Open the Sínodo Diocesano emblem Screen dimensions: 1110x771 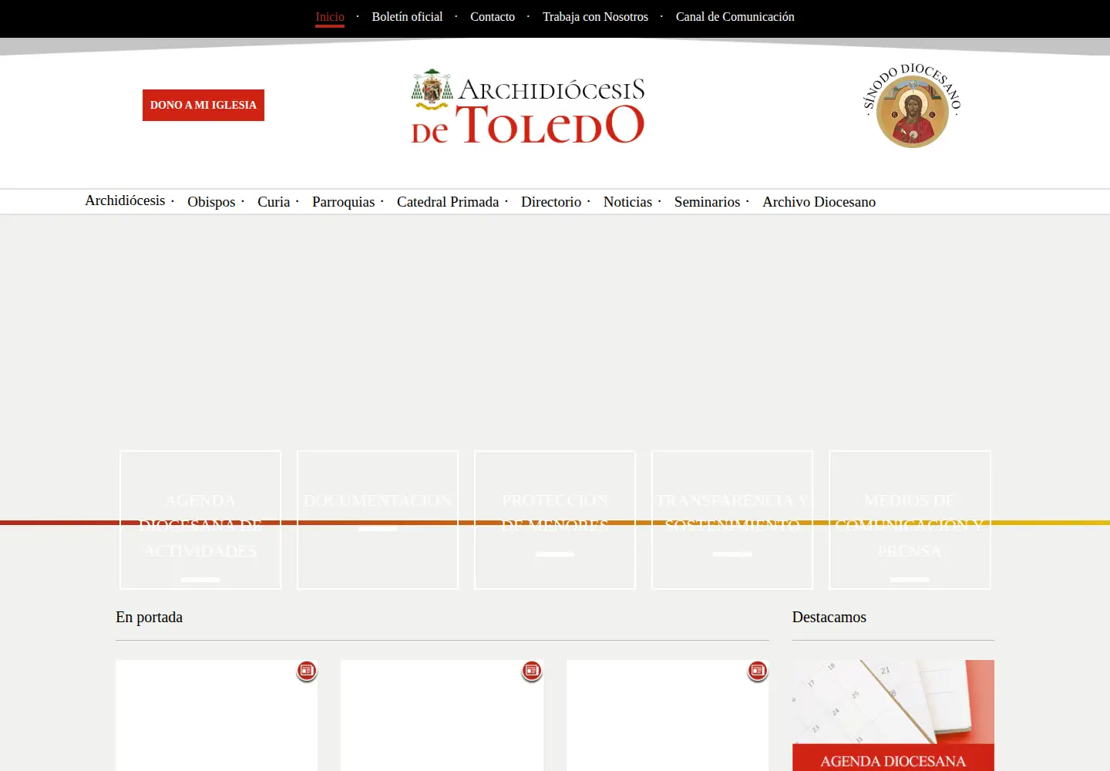click(x=913, y=106)
